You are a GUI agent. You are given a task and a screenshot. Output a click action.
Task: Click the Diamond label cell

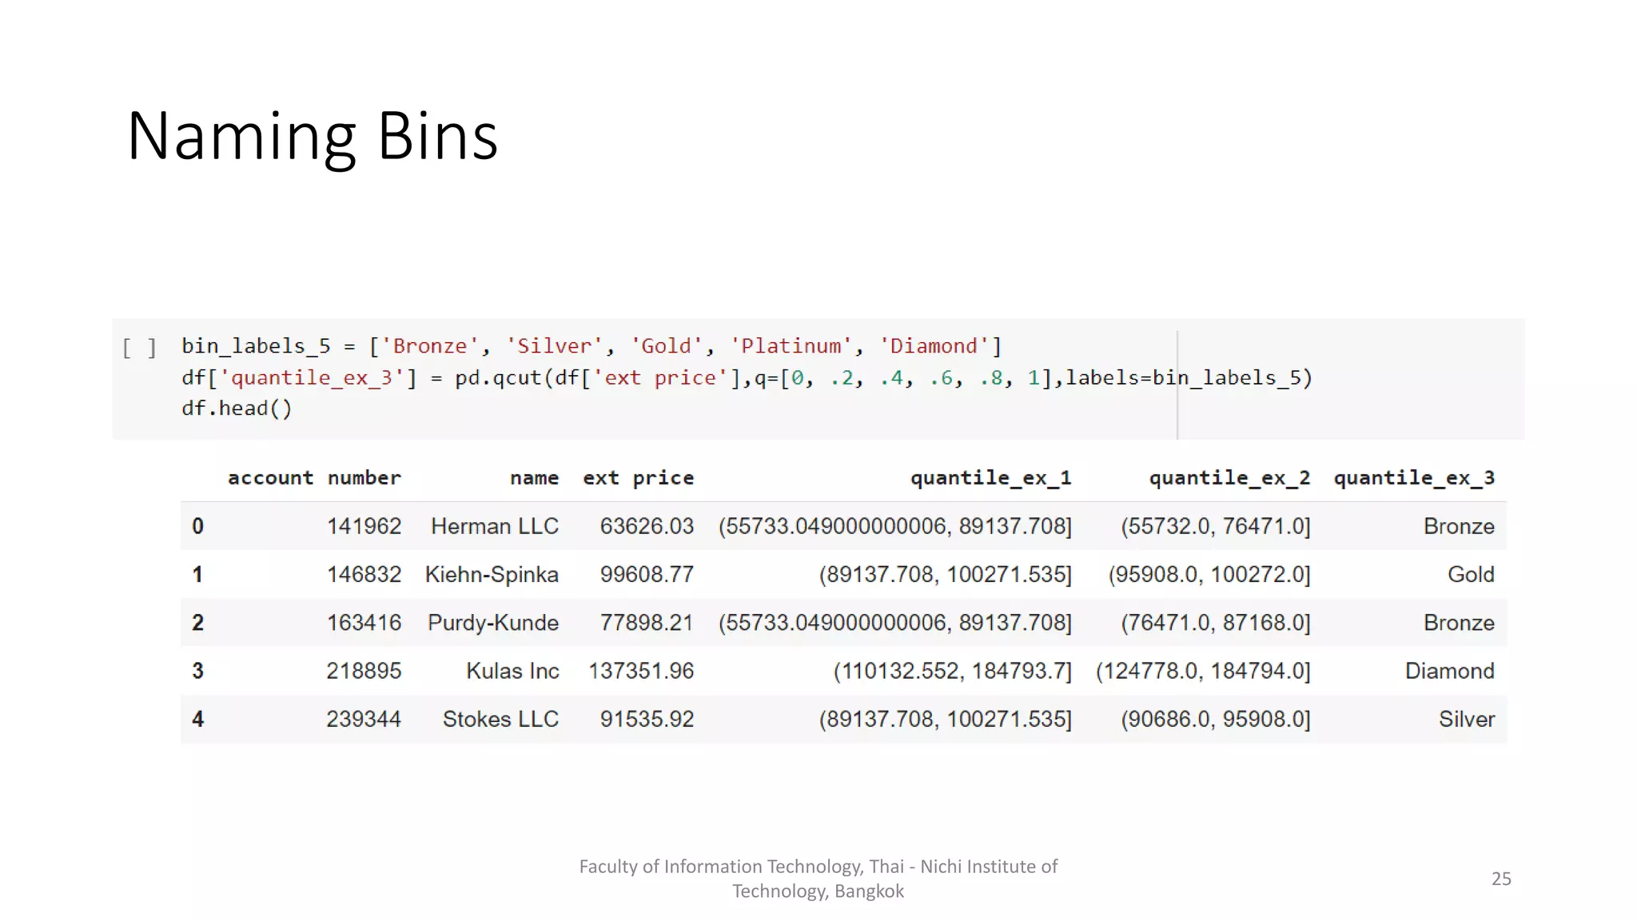click(1449, 671)
